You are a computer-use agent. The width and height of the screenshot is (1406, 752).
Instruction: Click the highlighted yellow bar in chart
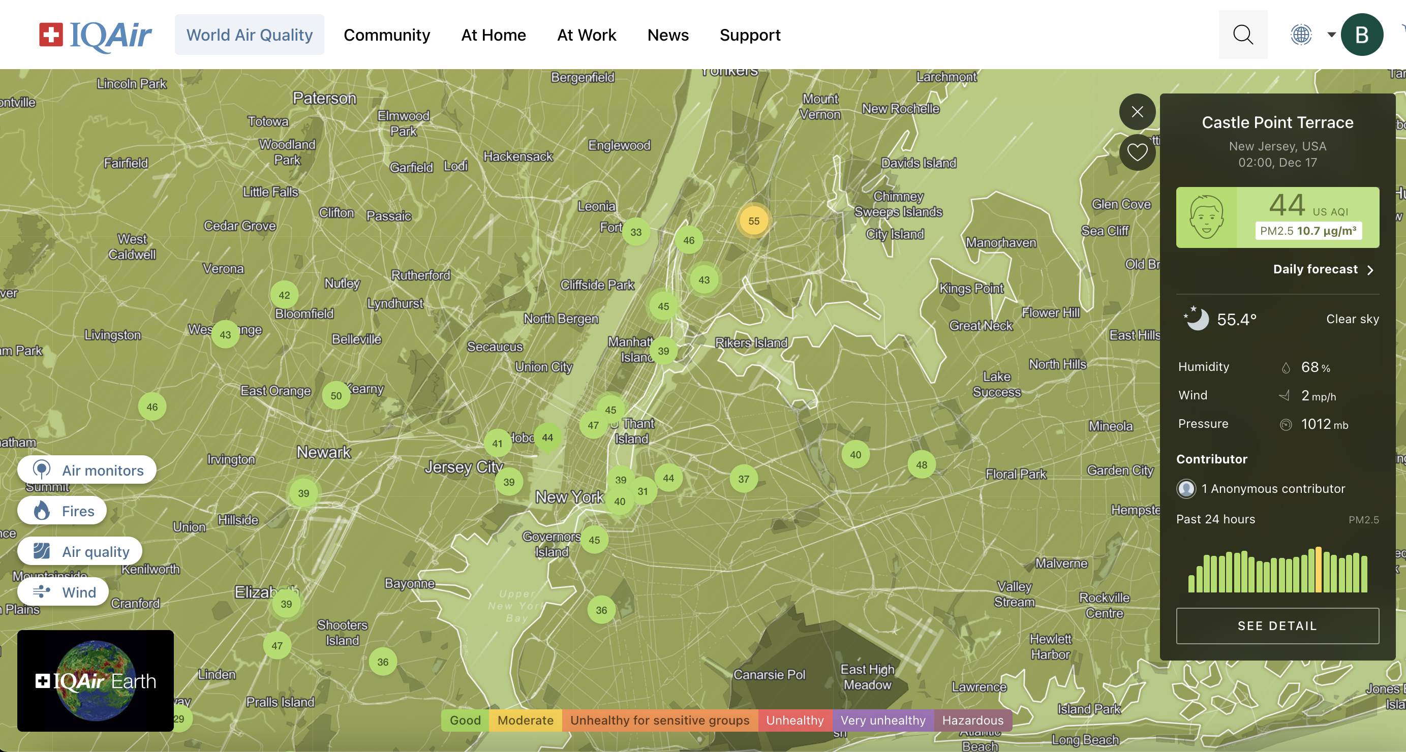click(1318, 570)
